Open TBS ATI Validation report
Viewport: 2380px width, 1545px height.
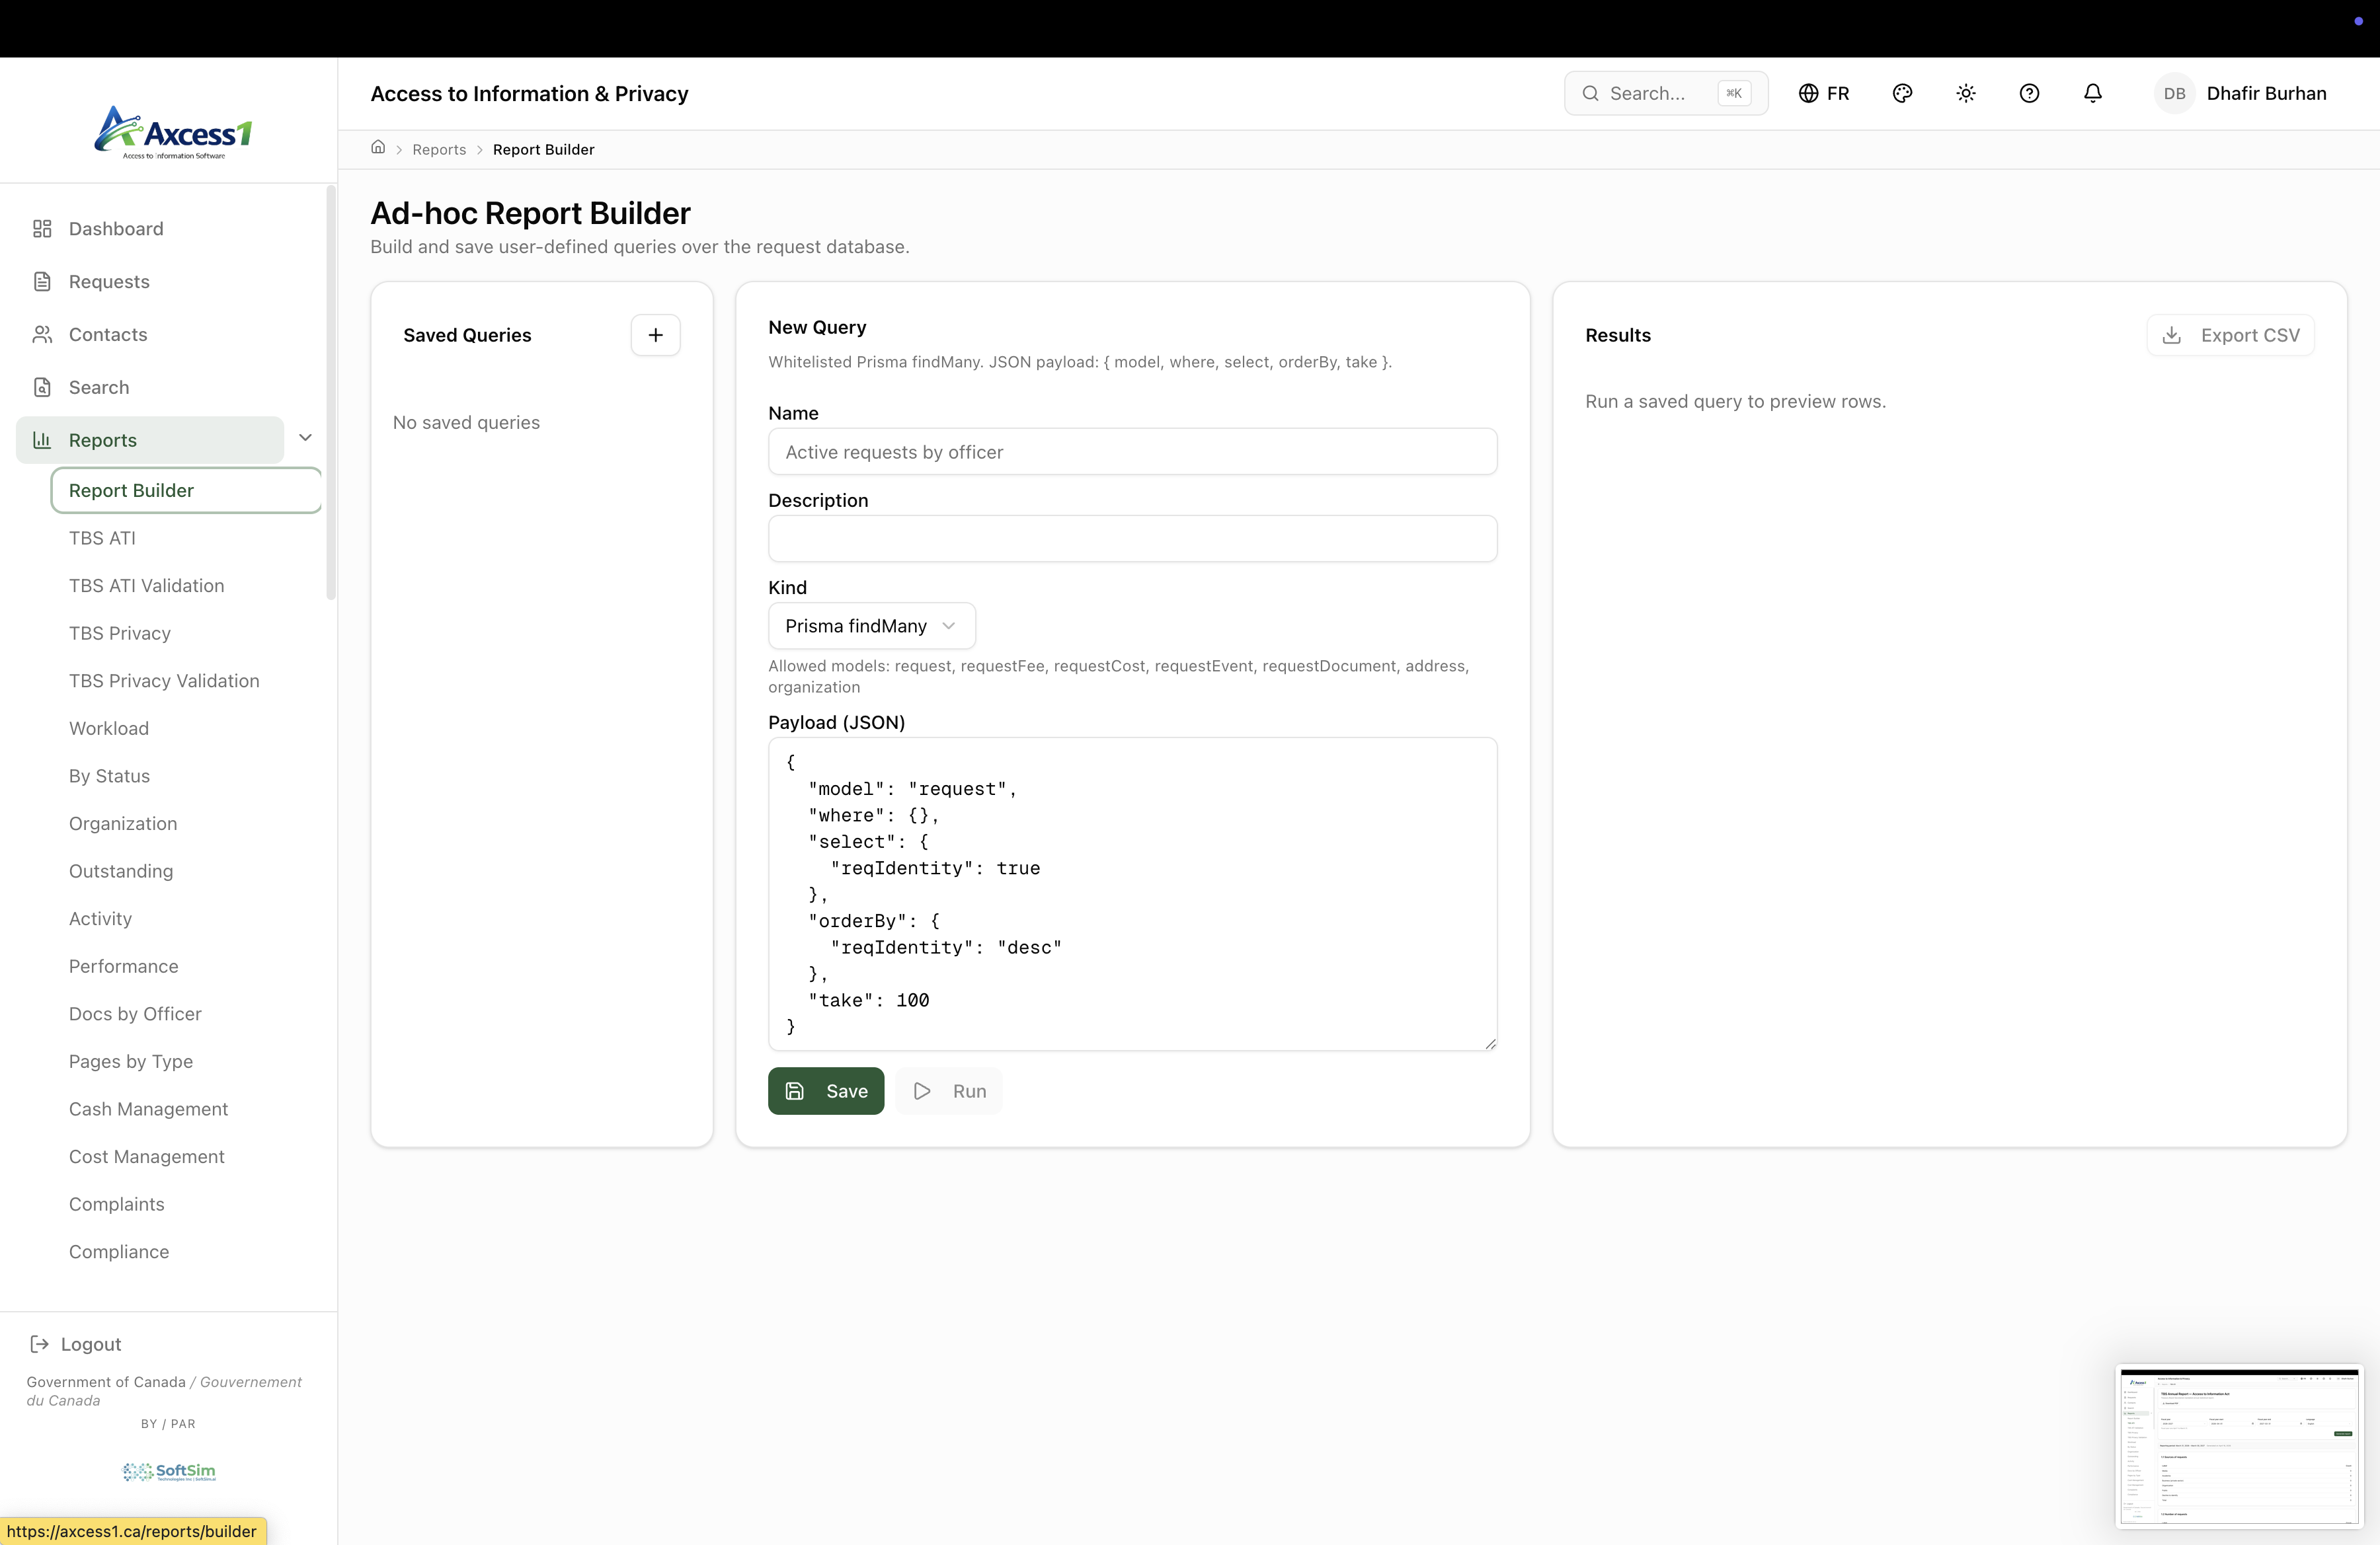pos(146,585)
